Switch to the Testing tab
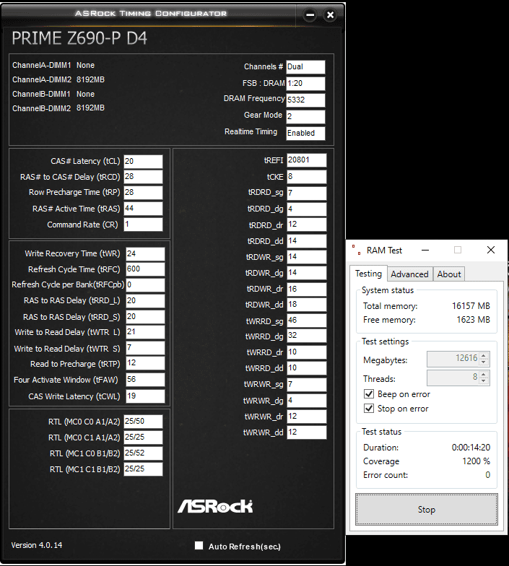This screenshot has width=509, height=566. [368, 274]
